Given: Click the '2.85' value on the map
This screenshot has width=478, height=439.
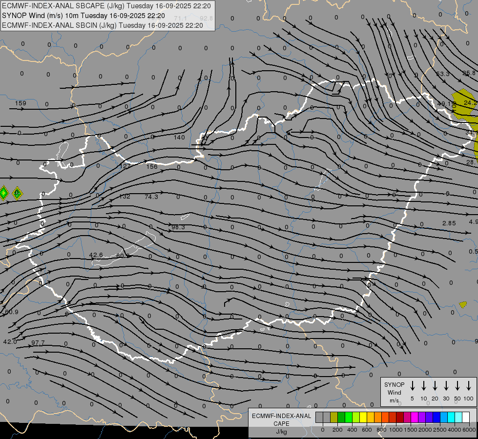Looking at the screenshot, I should 449,223.
